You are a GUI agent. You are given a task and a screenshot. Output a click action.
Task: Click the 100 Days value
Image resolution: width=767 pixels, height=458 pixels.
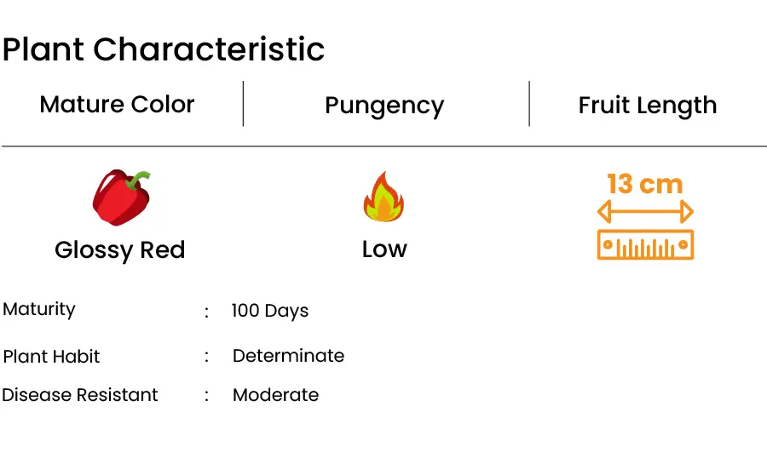tap(270, 311)
